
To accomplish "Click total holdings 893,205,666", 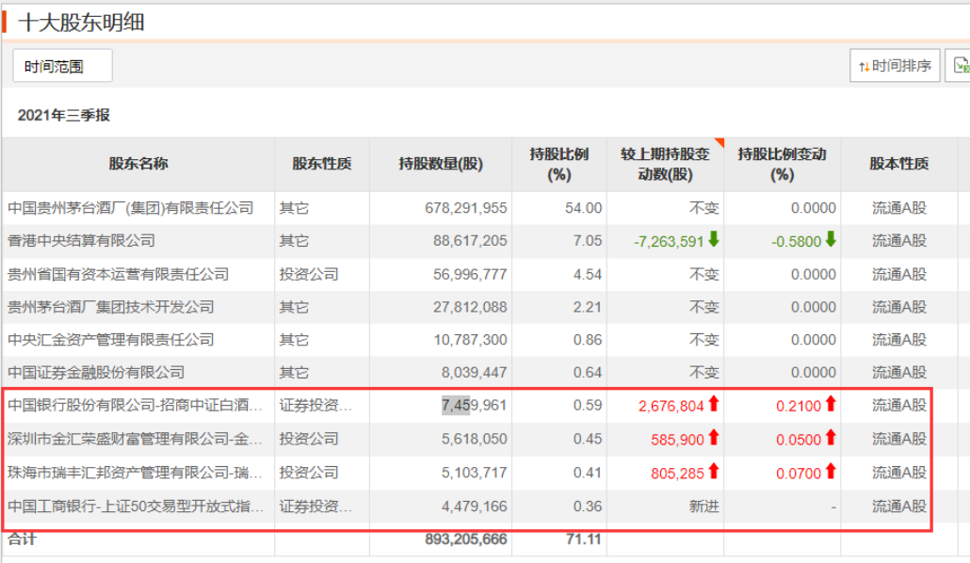I will [x=466, y=539].
